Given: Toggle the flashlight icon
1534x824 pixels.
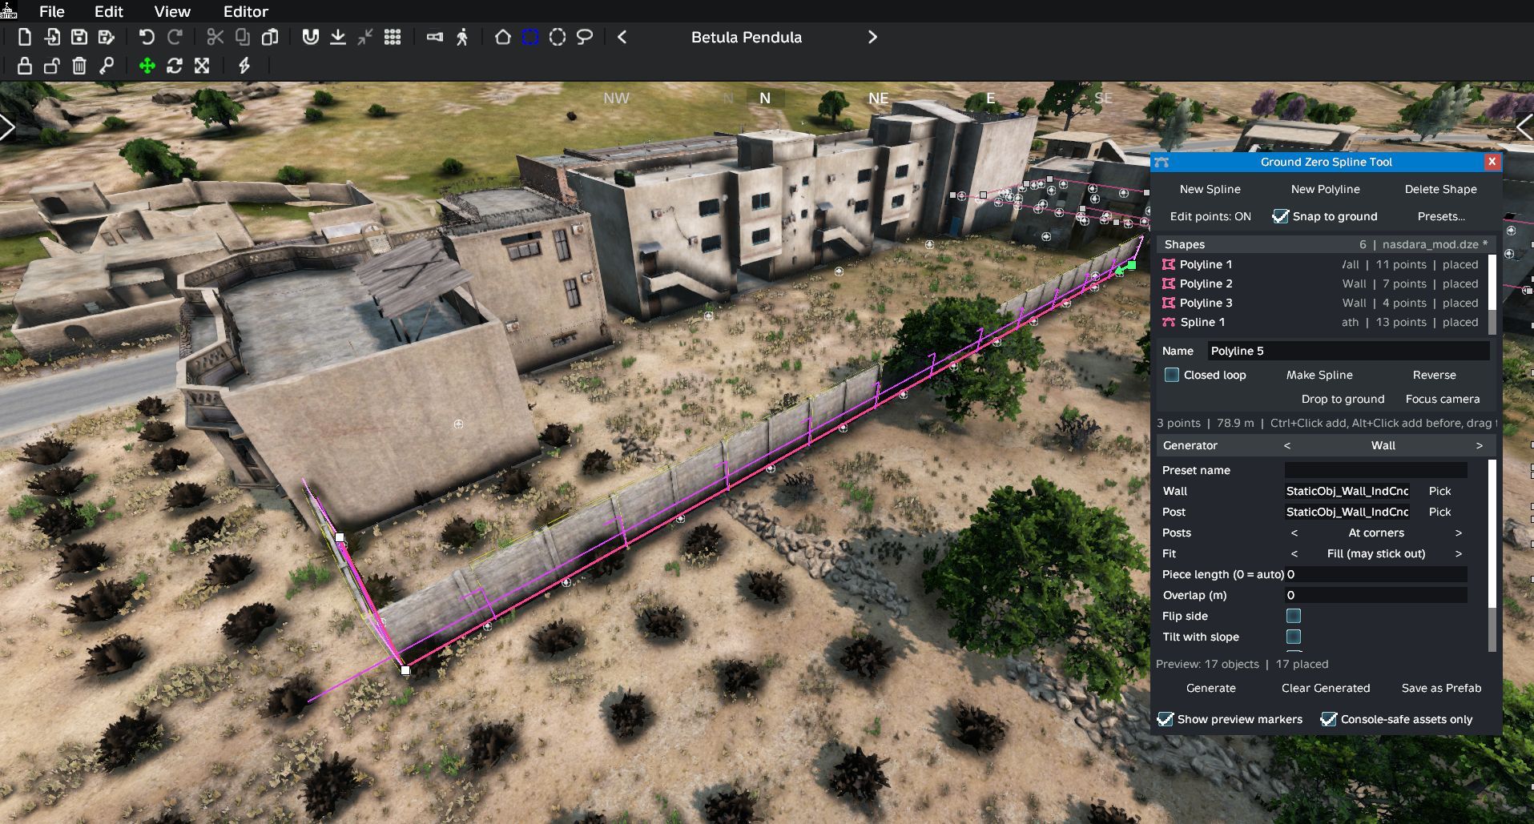Looking at the screenshot, I should point(435,37).
